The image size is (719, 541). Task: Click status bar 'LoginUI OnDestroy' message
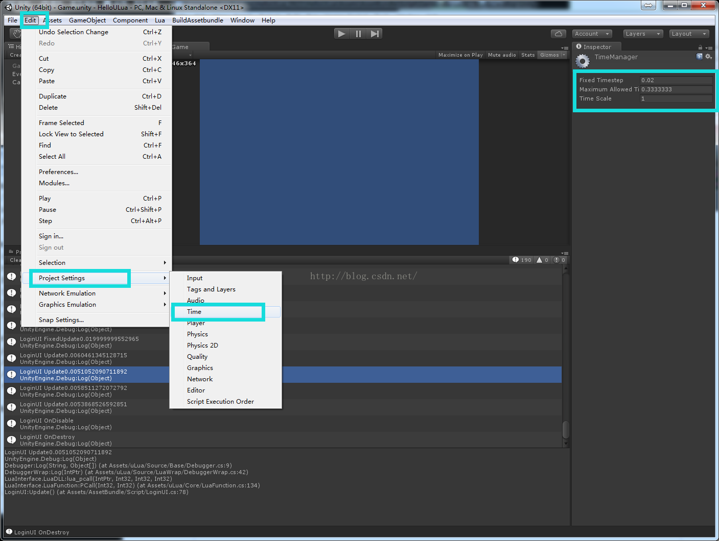pos(41,532)
